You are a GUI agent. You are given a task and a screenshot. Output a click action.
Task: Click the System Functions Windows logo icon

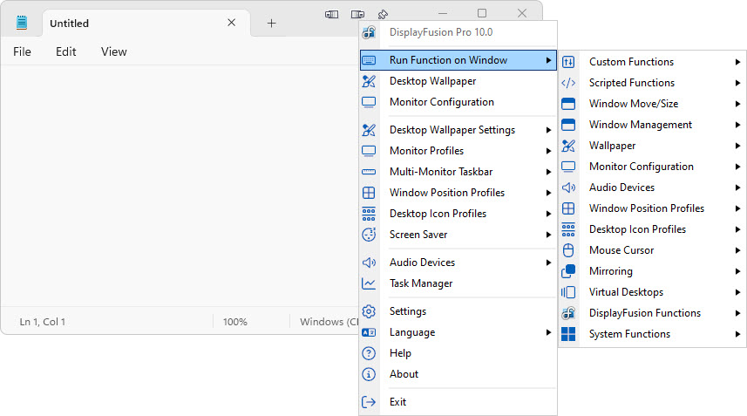(568, 334)
